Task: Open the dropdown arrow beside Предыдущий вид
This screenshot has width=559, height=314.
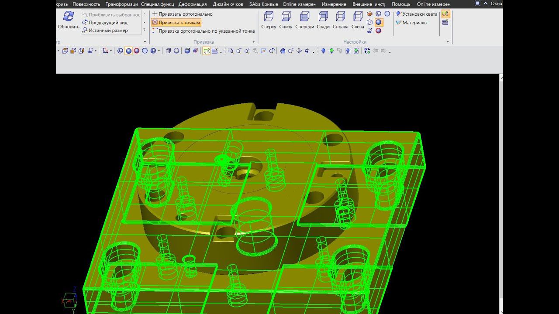Action: tap(144, 22)
